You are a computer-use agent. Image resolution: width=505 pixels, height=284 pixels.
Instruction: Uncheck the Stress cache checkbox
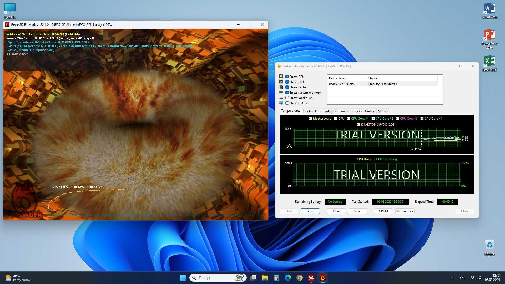pos(287,87)
